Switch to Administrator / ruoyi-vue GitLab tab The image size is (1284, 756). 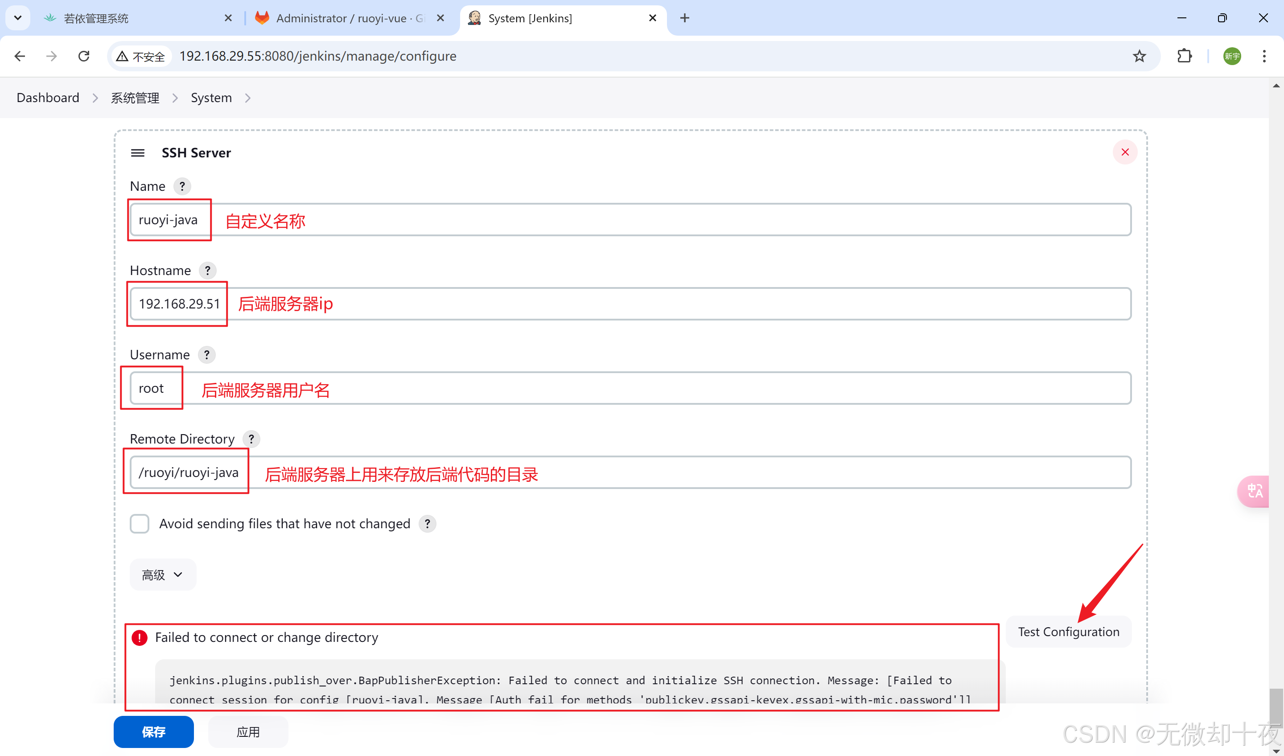pos(342,18)
